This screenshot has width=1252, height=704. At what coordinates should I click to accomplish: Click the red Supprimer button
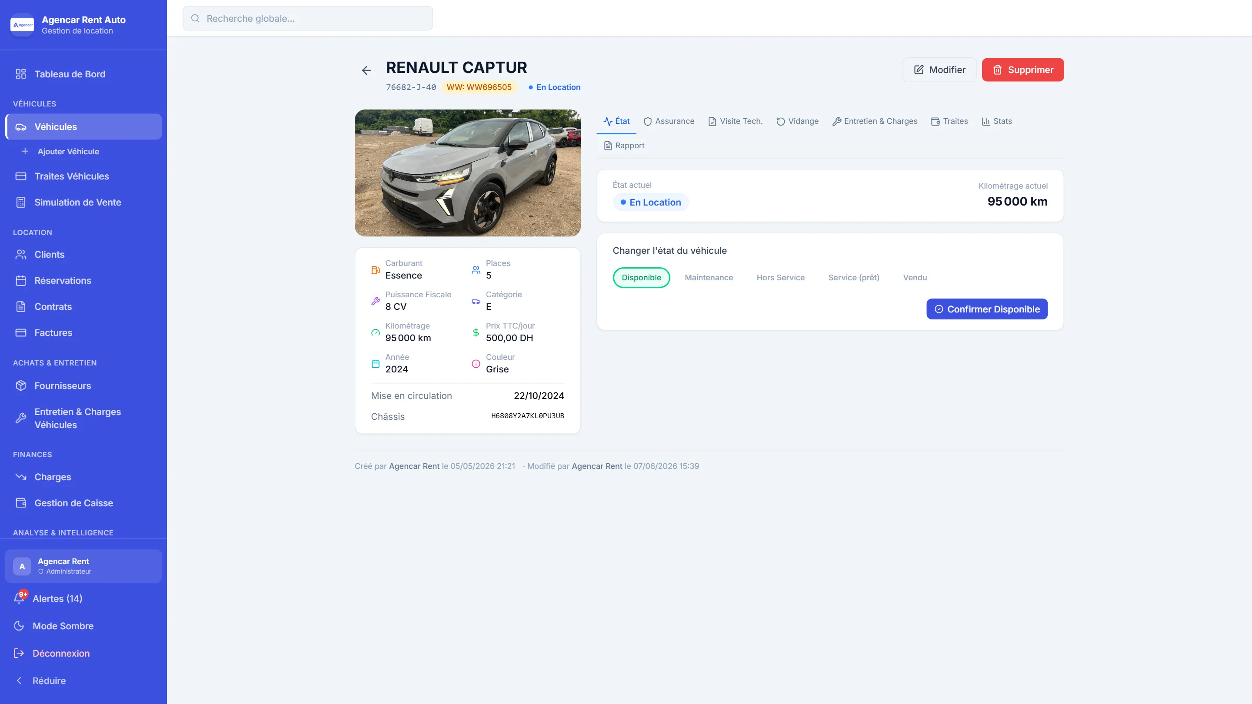(x=1022, y=70)
